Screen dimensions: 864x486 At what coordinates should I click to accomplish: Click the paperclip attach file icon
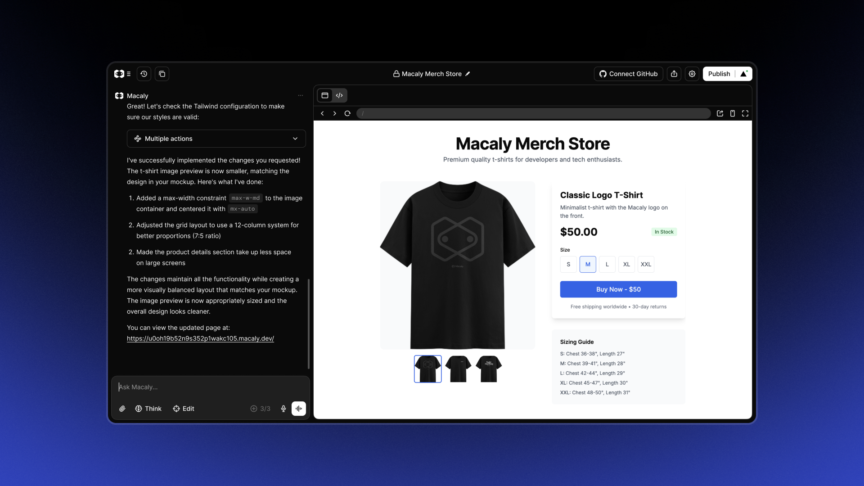point(122,409)
